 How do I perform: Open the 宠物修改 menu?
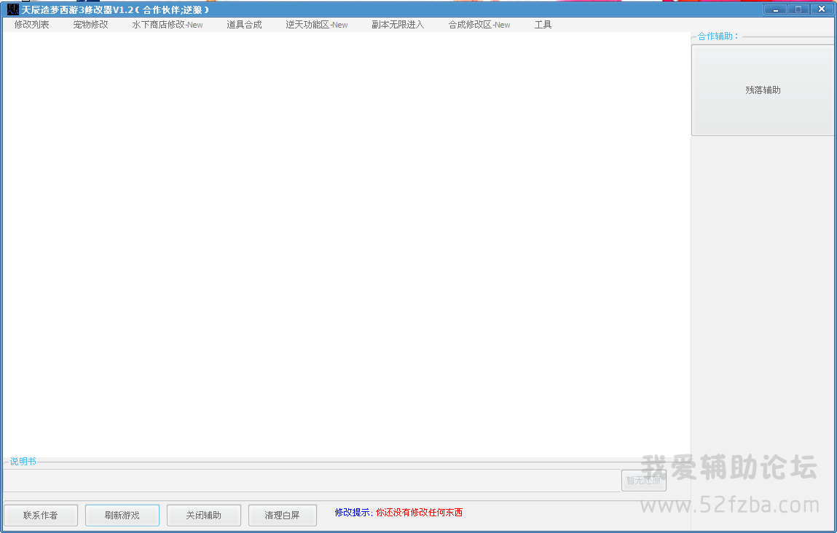[90, 25]
